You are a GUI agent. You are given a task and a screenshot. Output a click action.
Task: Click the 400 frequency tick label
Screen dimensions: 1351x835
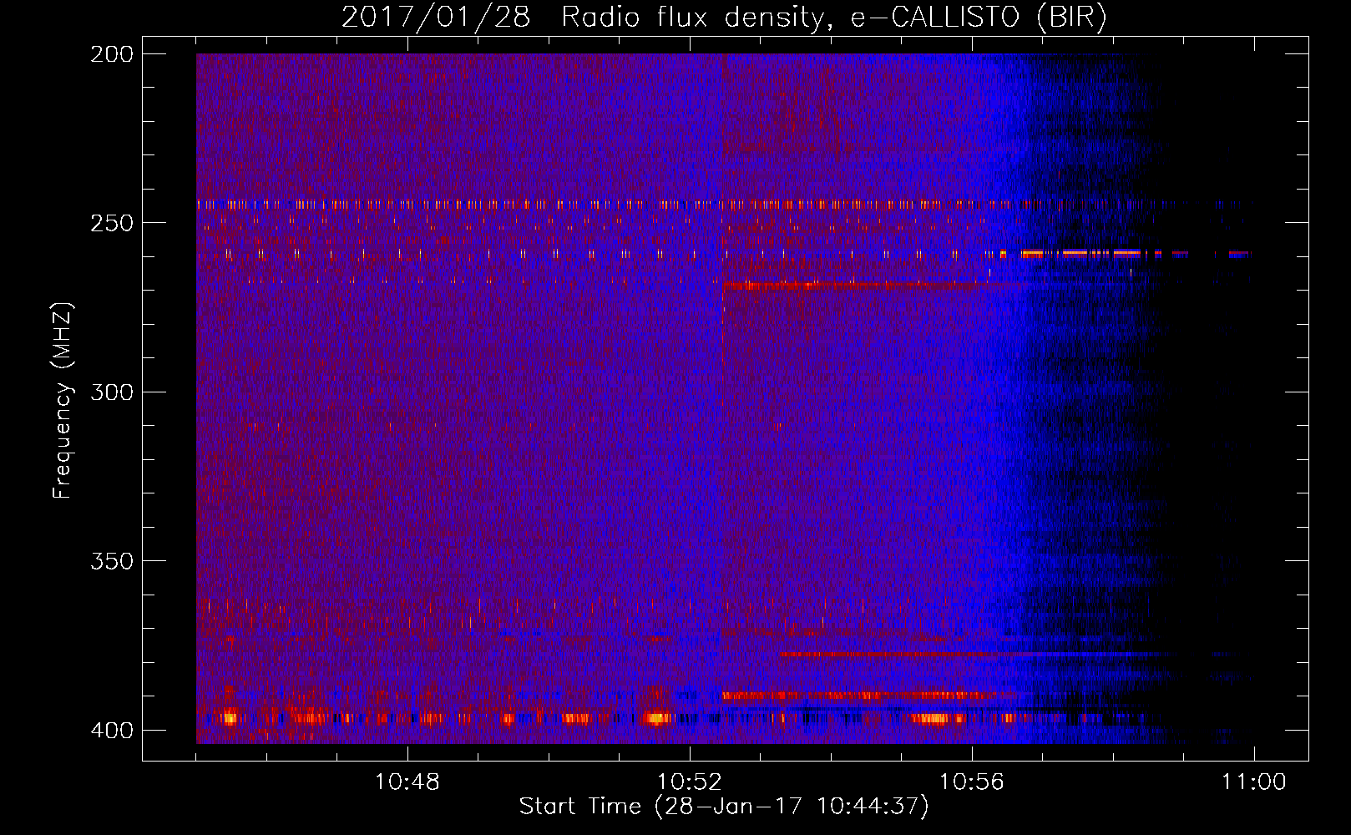point(112,731)
